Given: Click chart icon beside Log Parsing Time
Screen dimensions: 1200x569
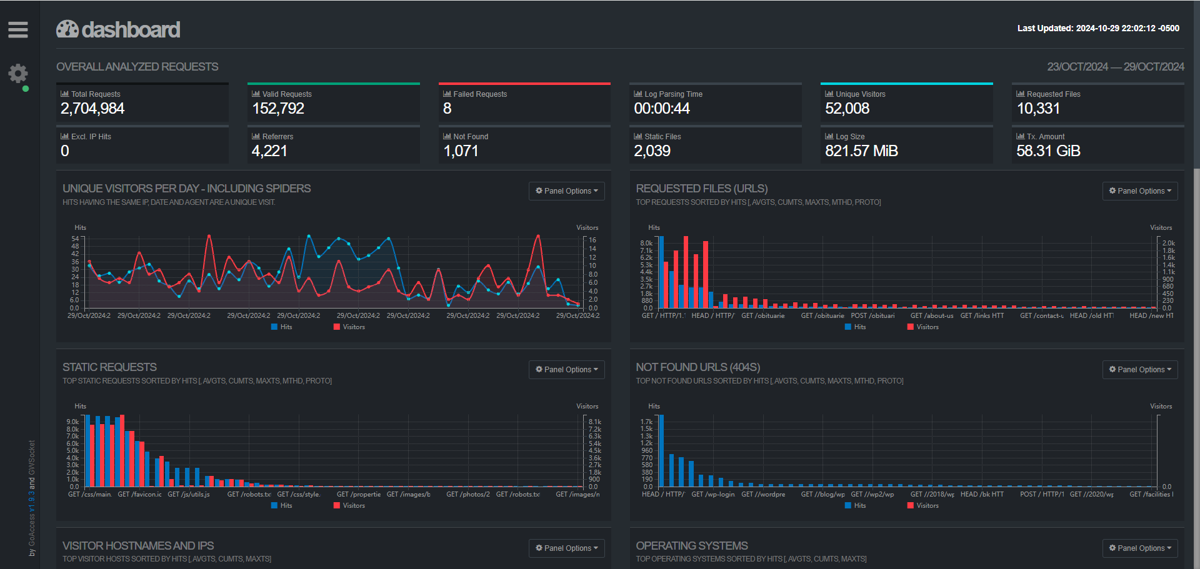Looking at the screenshot, I should 638,94.
